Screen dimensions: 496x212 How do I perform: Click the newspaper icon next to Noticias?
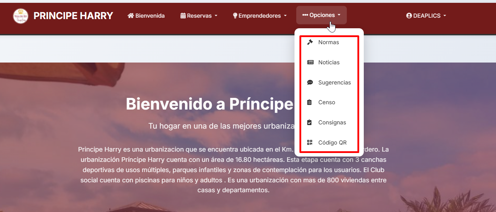tap(310, 62)
